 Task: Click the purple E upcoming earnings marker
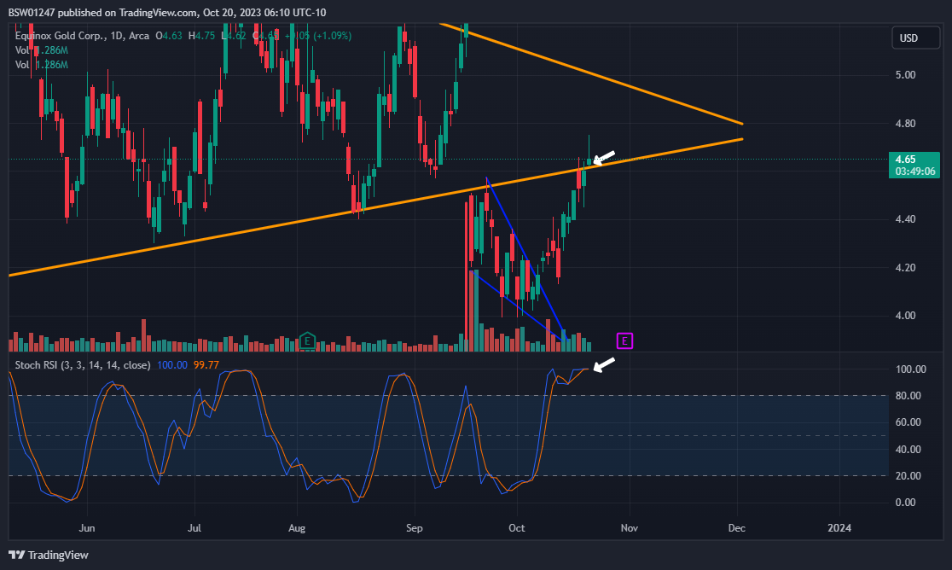coord(624,341)
